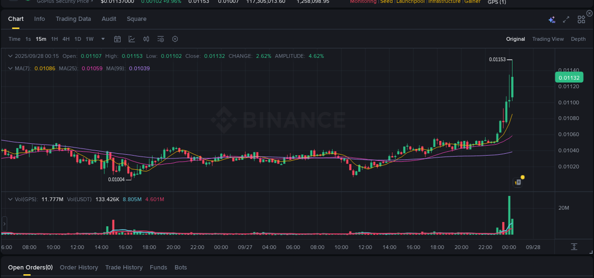
Task: Open the extra timeframe dropdown arrow
Action: pos(103,39)
